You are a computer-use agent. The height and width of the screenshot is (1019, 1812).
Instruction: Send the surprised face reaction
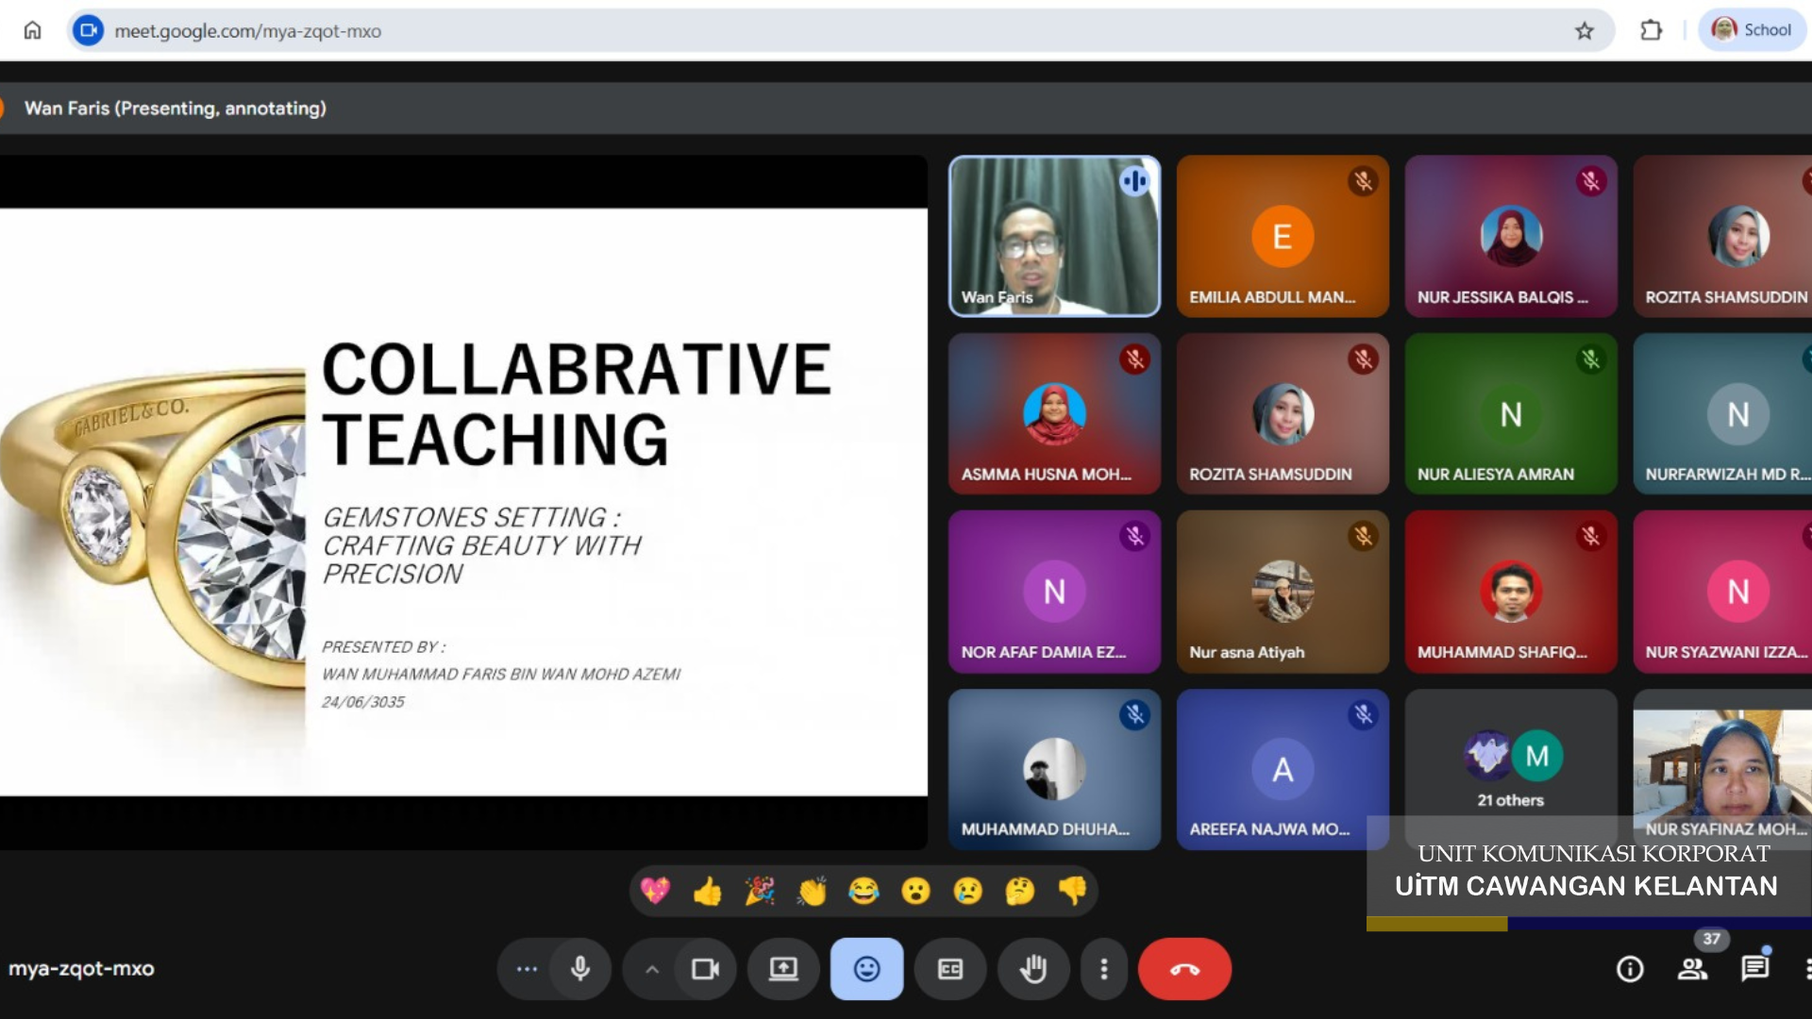tap(915, 891)
